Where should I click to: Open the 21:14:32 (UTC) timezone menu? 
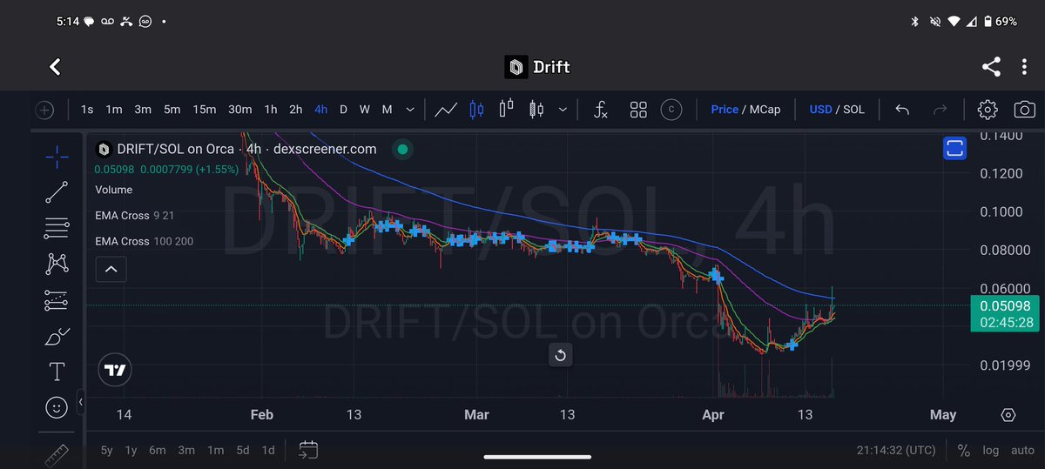pyautogui.click(x=896, y=450)
